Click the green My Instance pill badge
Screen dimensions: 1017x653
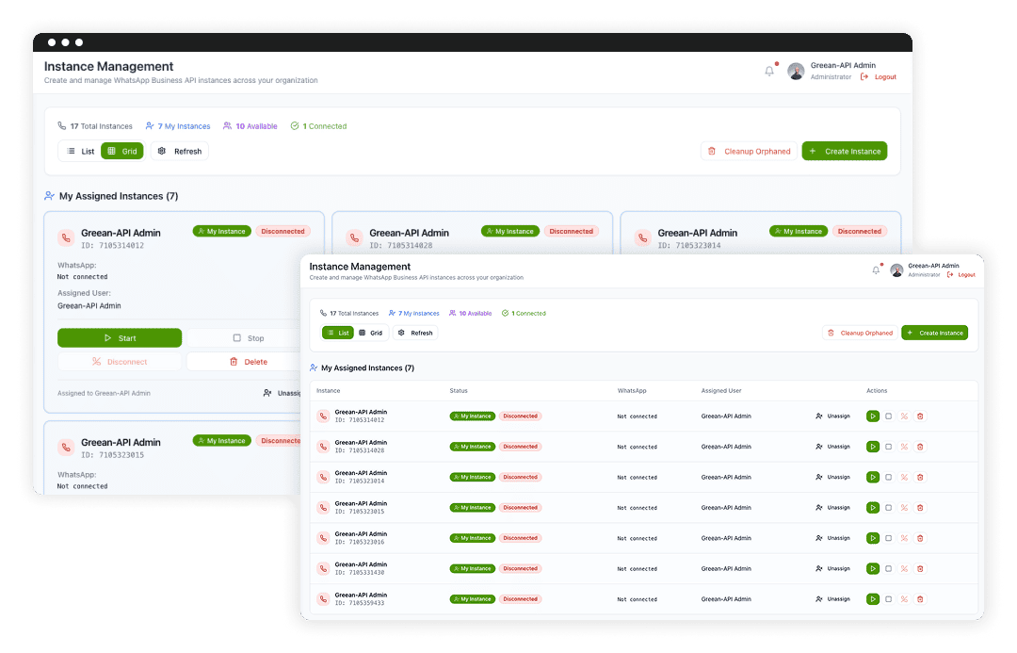click(x=472, y=416)
